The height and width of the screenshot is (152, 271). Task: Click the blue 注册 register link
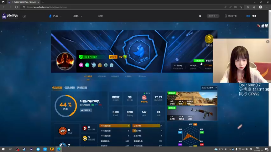248,16
